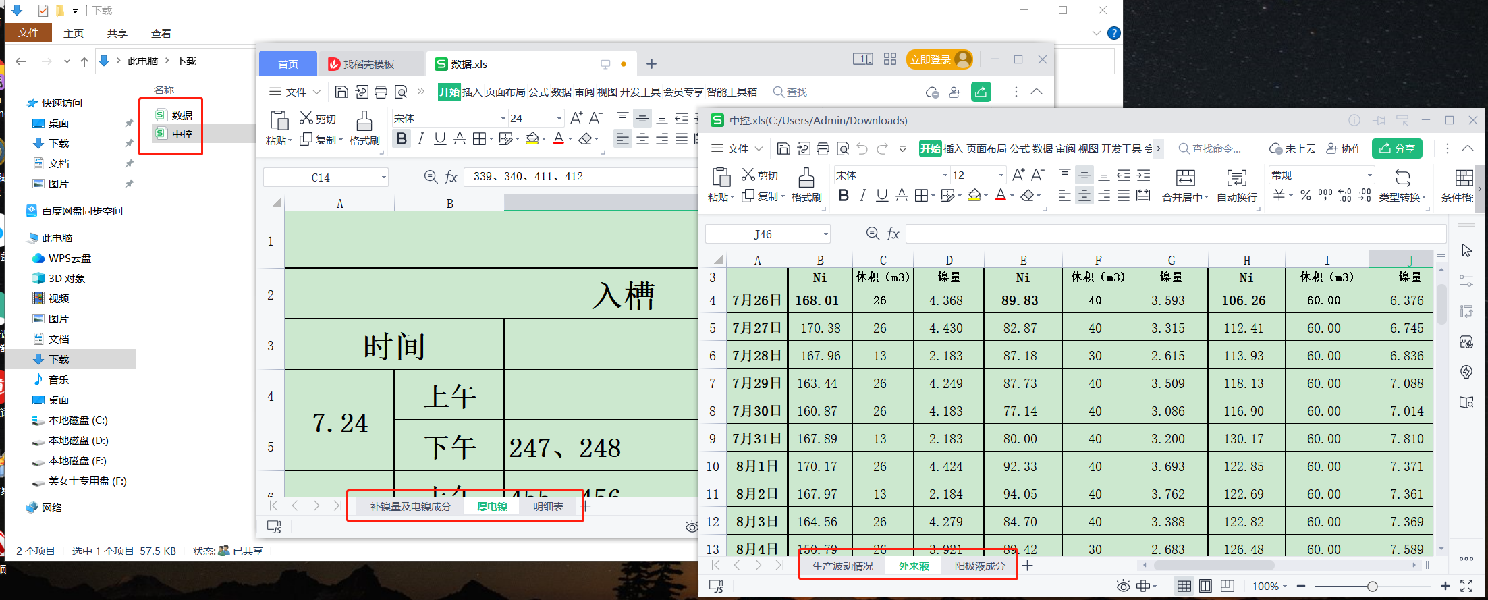Viewport: 1488px width, 600px height.
Task: Increase font size in 中控 window
Action: 1018,175
